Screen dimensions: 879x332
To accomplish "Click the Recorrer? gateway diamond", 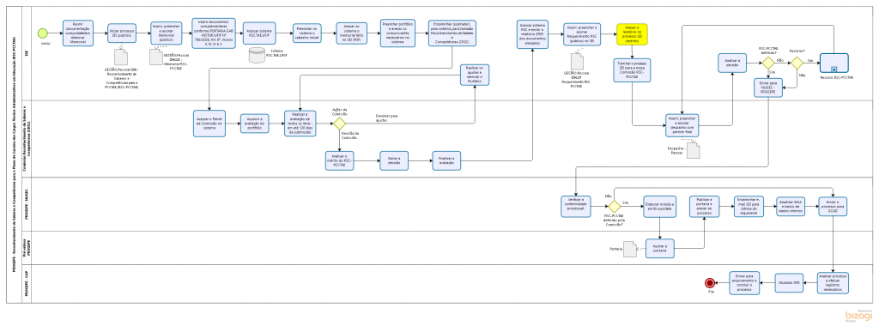I will point(797,63).
